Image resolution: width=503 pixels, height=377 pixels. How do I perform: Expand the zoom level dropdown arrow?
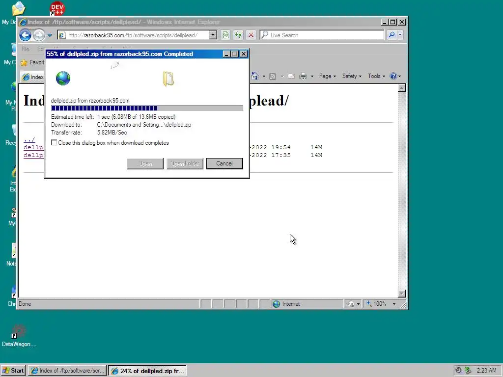click(394, 304)
